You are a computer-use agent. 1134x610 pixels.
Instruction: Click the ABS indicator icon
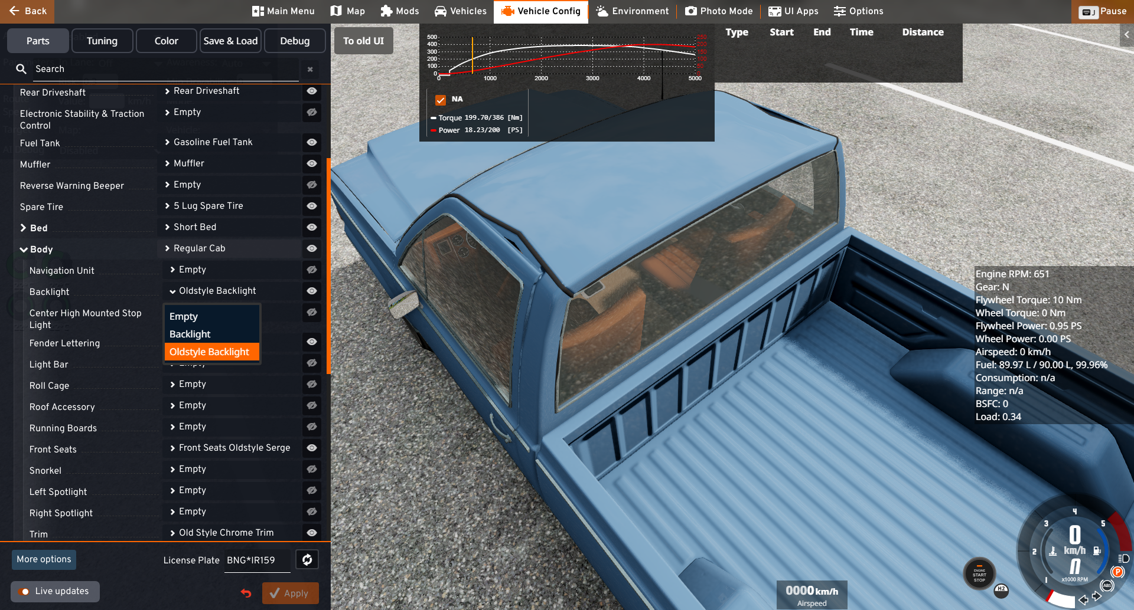[x=1107, y=586]
